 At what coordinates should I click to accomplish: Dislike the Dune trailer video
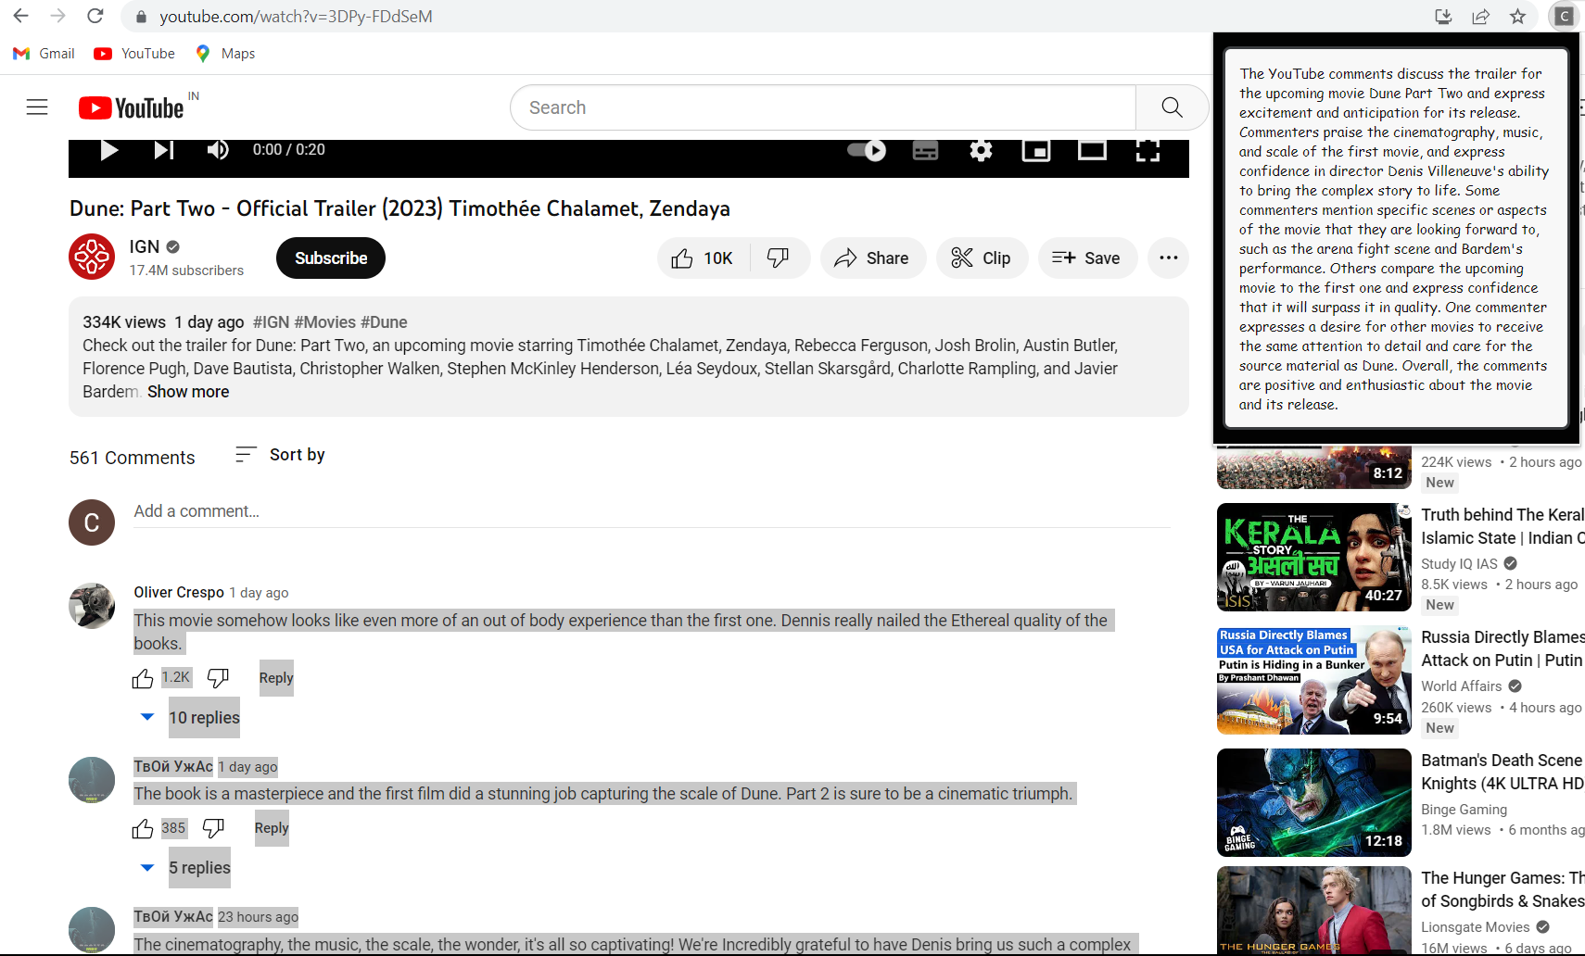[x=779, y=258]
